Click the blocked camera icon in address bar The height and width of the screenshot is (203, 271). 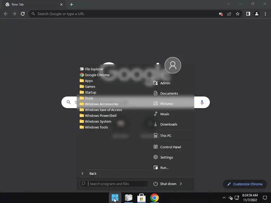[x=221, y=14]
